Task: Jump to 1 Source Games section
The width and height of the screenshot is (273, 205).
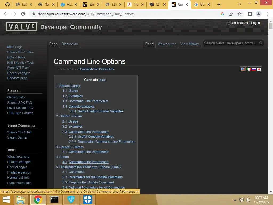Action: pos(69,86)
